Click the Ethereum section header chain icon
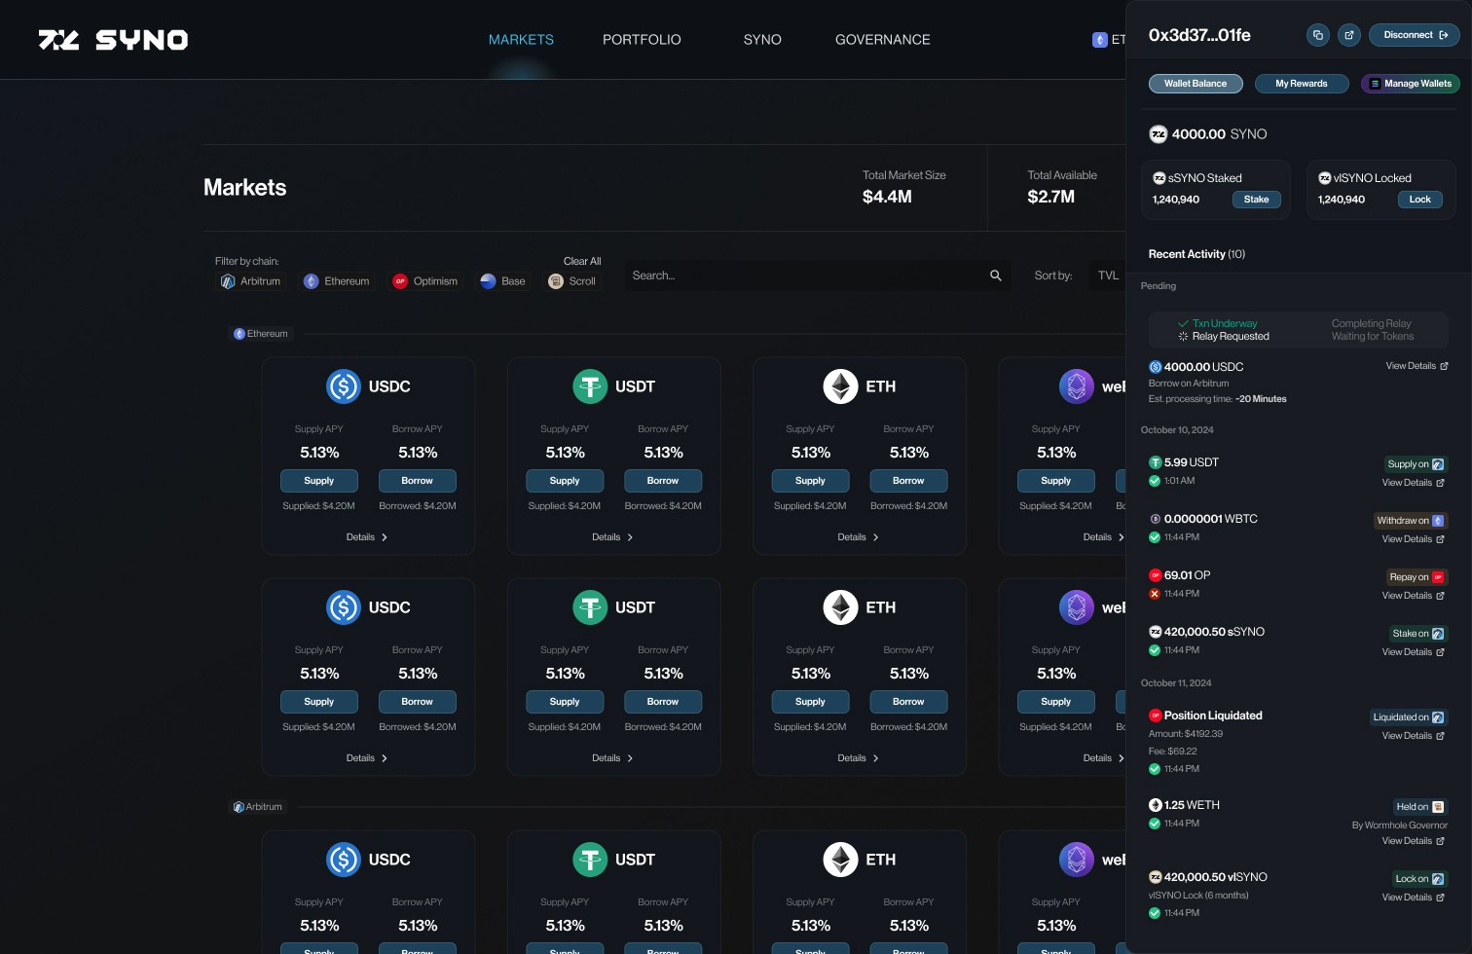 tap(239, 334)
